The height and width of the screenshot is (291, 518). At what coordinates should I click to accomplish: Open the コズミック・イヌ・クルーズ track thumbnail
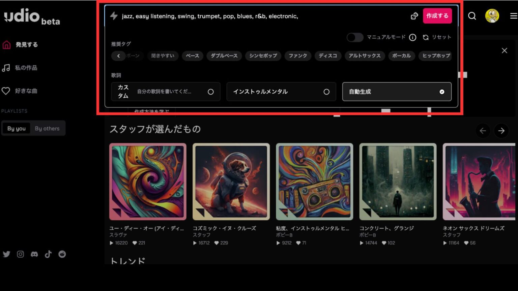pyautogui.click(x=231, y=182)
